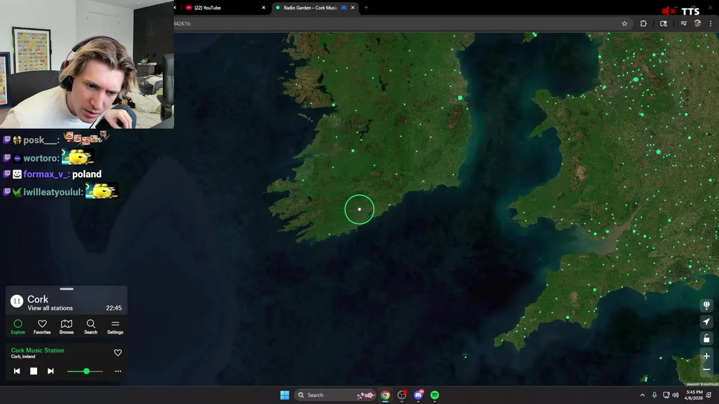Screen dimensions: 719x404
Task: Click the Windows taskbar Search box
Action: [335, 395]
